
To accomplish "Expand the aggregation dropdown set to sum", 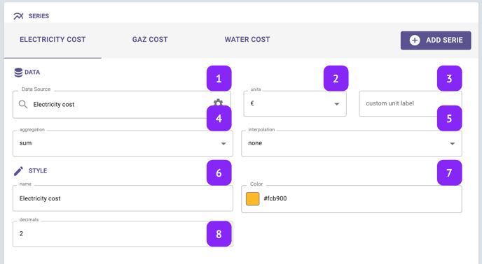I will tap(123, 143).
